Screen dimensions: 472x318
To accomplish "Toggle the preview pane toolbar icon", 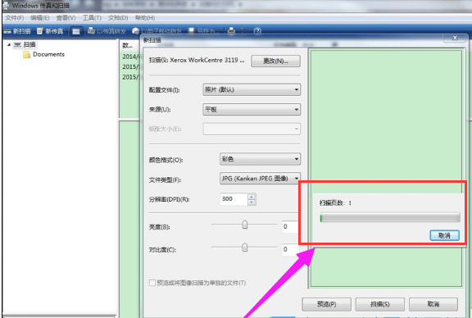I will point(76,31).
